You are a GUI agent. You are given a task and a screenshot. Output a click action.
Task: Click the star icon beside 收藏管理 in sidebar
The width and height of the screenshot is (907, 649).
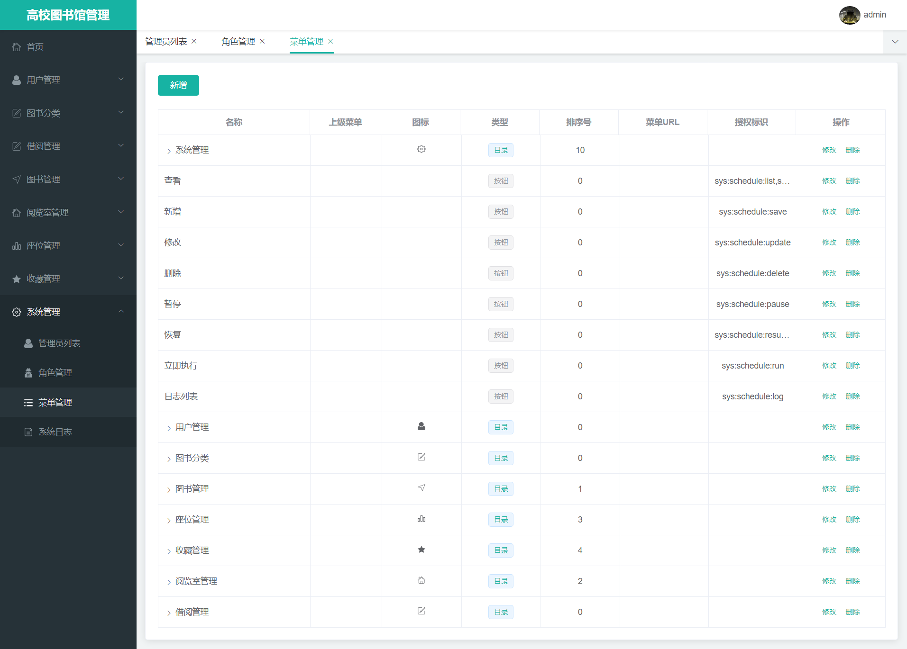(x=17, y=279)
